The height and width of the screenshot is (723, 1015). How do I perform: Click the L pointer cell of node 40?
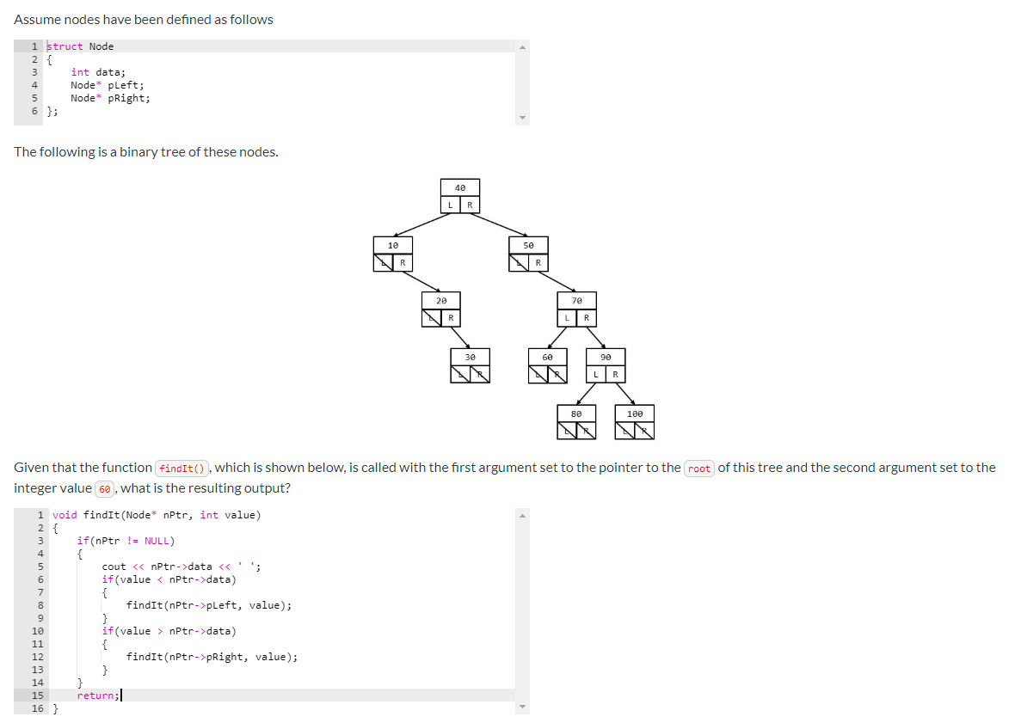tap(450, 205)
